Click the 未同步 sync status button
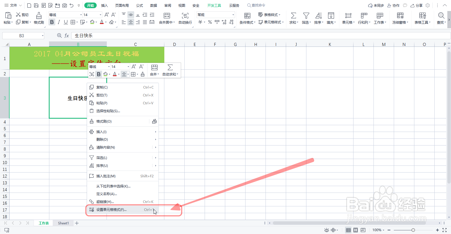 [x=376, y=5]
